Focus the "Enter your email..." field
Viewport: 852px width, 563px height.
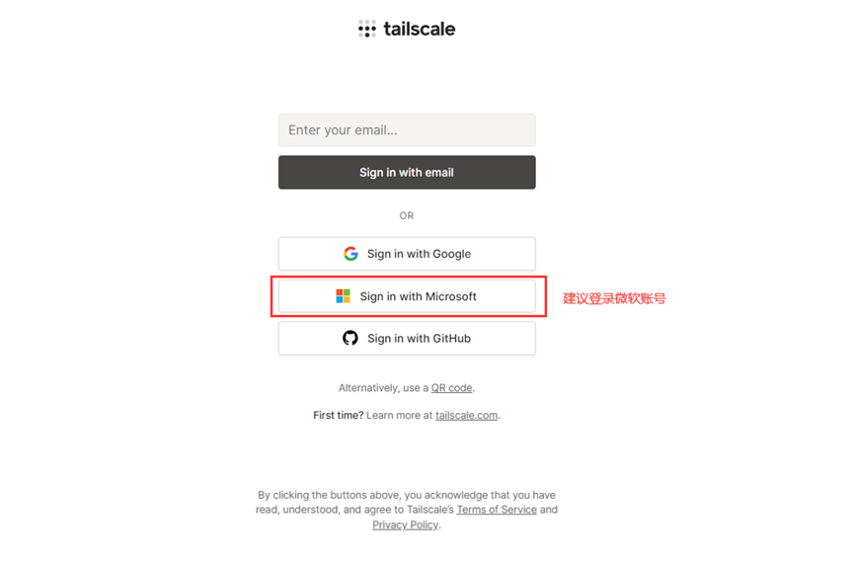tap(407, 129)
